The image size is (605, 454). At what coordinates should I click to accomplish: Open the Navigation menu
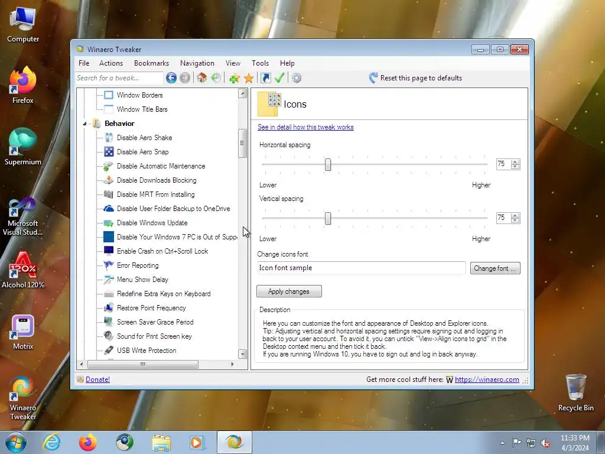[x=197, y=63]
